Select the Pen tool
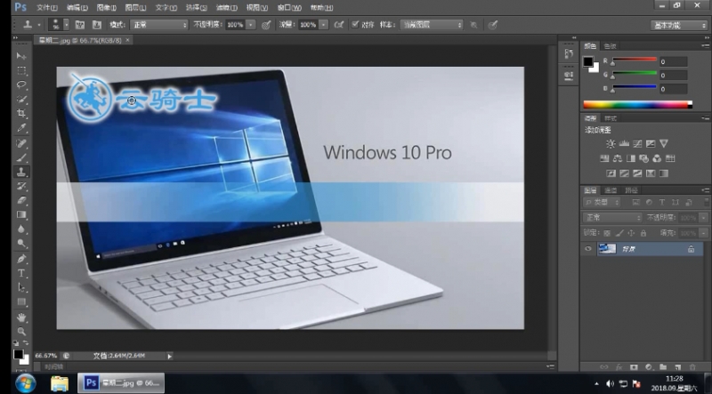The image size is (712, 394). coord(21,259)
